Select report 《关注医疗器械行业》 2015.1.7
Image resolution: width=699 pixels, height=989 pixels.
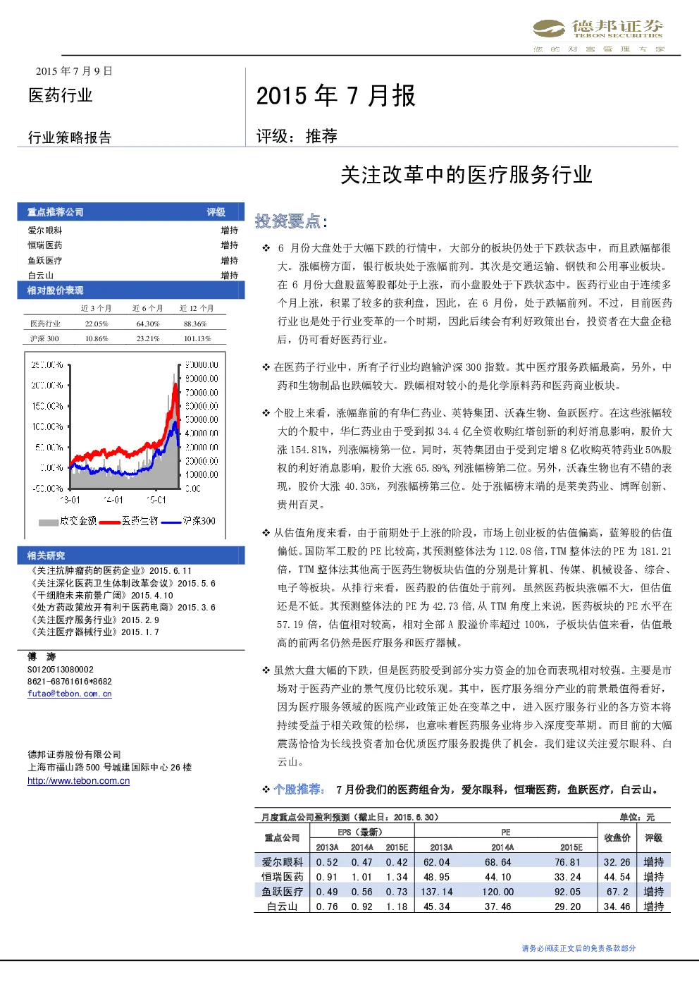point(94,632)
